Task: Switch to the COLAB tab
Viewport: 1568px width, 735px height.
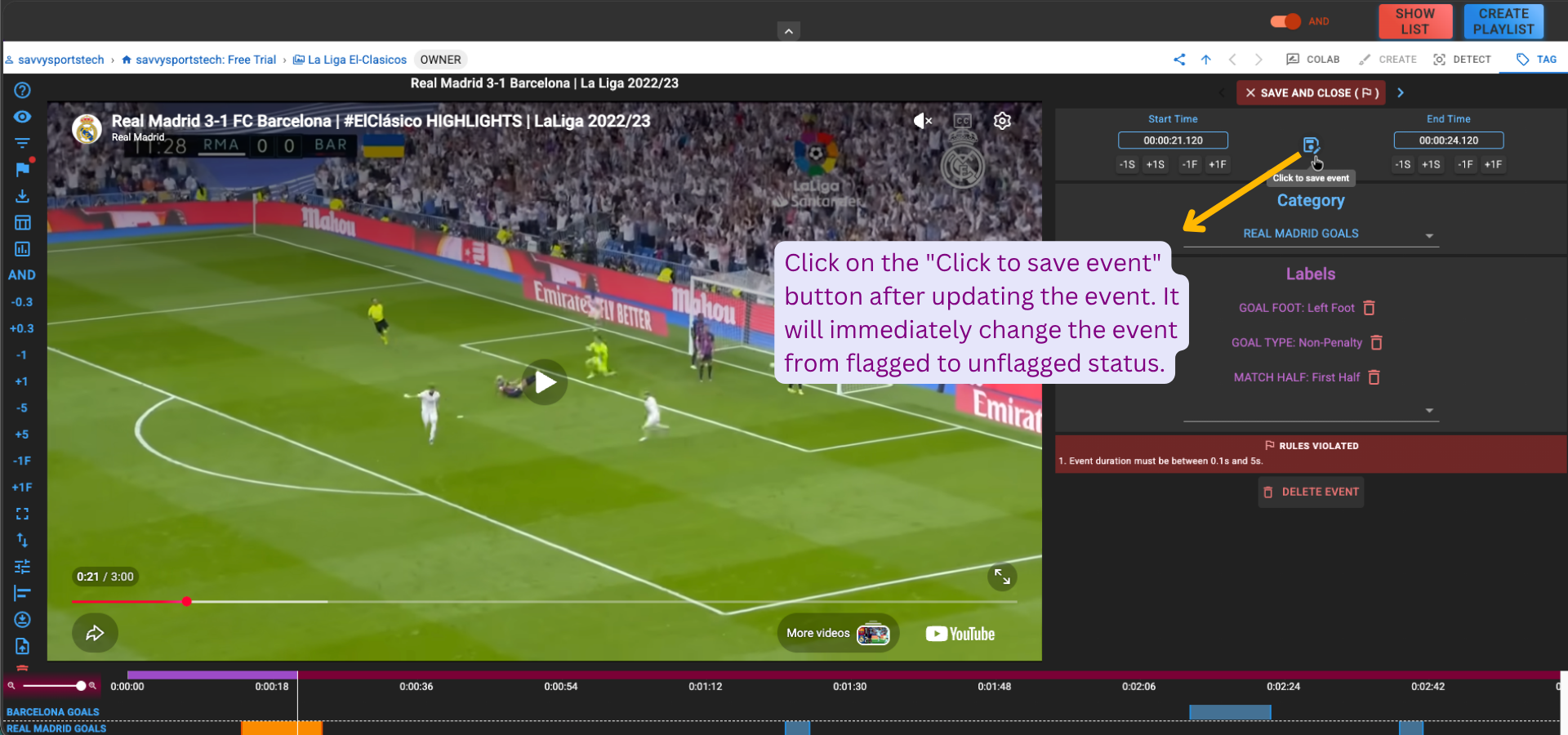Action: (x=1313, y=60)
